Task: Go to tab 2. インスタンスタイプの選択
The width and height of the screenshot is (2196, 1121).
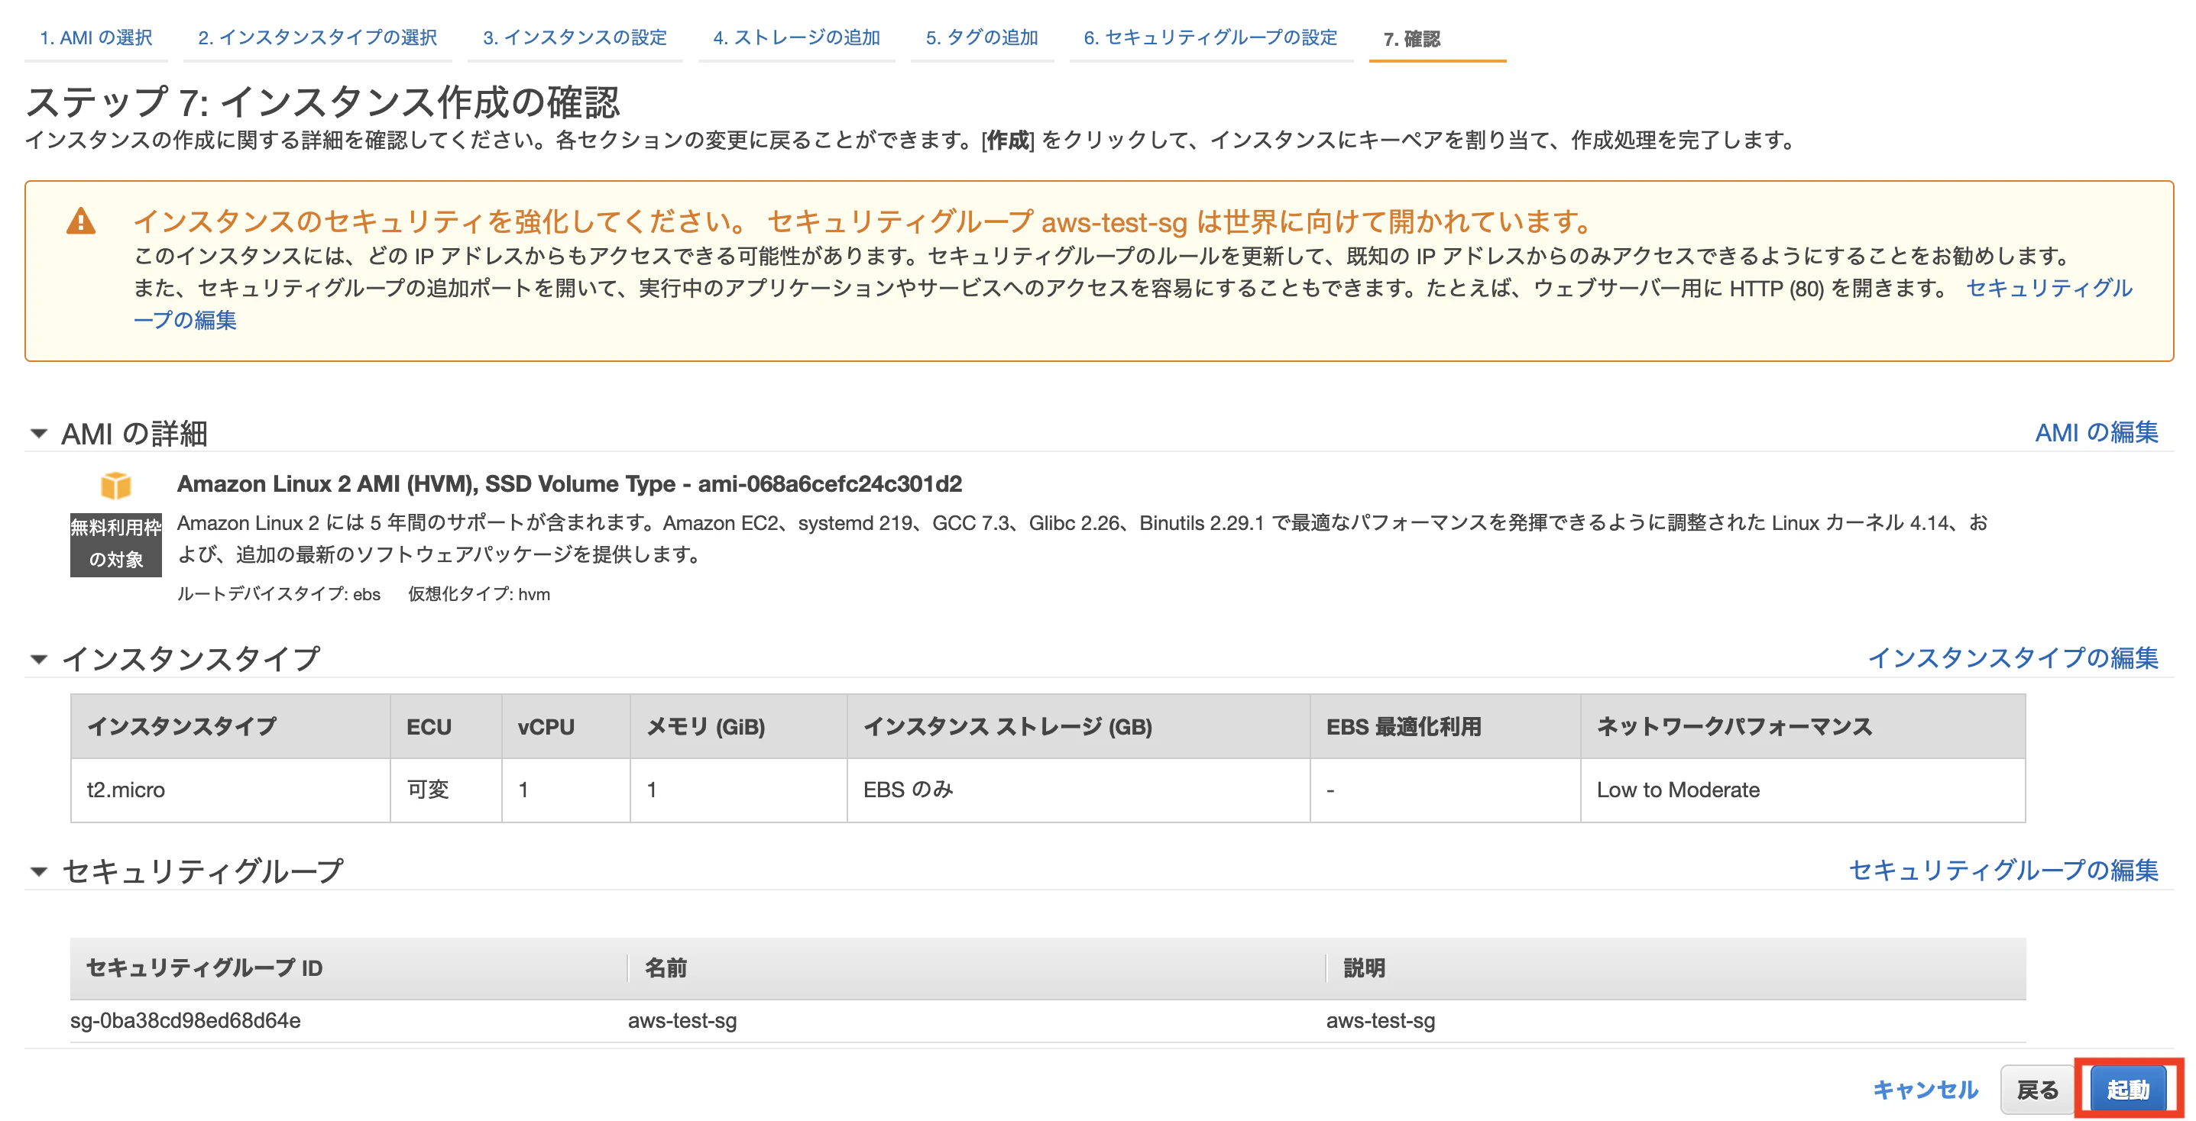Action: pyautogui.click(x=317, y=37)
